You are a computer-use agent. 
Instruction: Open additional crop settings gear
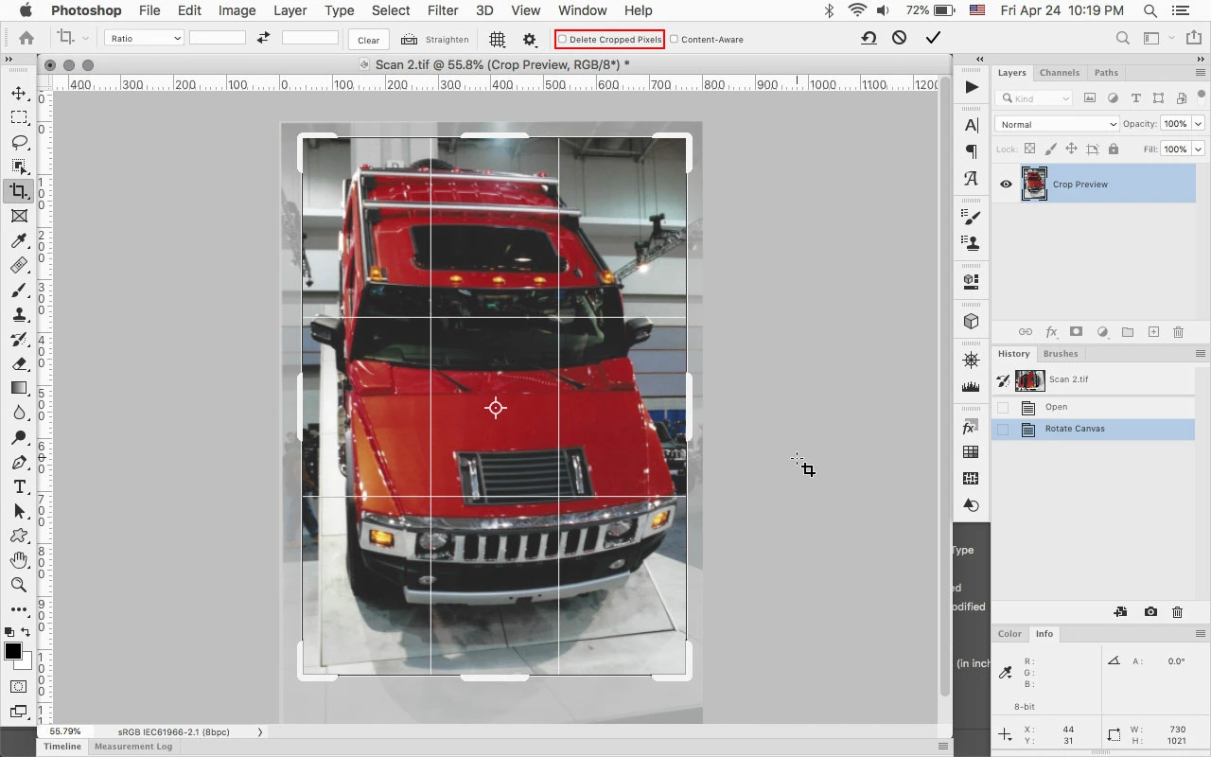click(530, 39)
